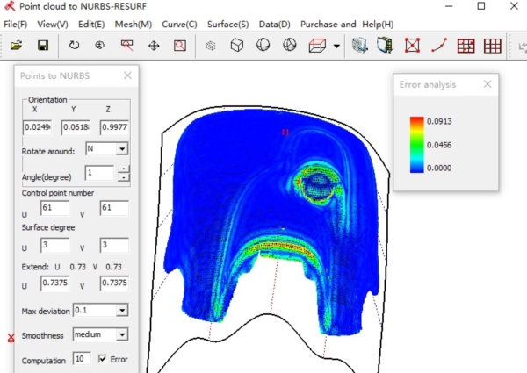
Task: Select the rotate view tool
Action: (x=73, y=45)
